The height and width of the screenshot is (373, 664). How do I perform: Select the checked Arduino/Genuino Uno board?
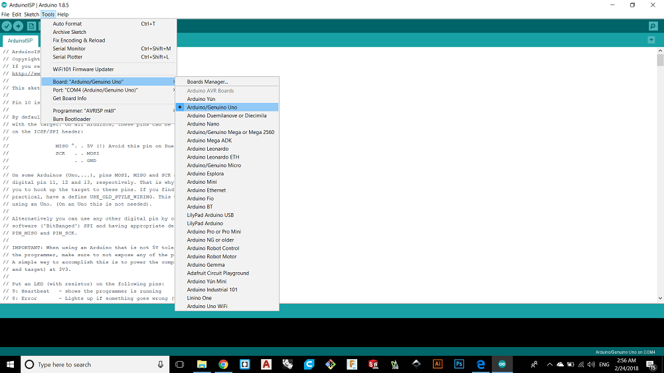[x=227, y=107]
